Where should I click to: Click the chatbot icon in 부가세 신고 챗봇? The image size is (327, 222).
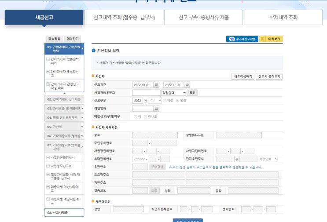tap(231, 39)
